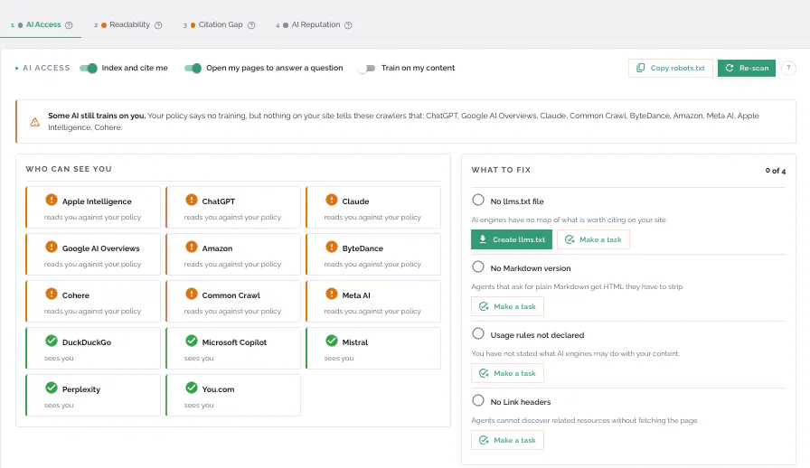The width and height of the screenshot is (810, 468).
Task: Make a task for No Markdown version
Action: point(507,306)
